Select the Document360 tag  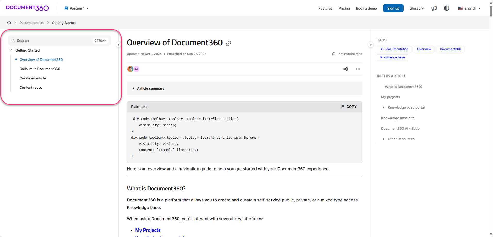450,49
